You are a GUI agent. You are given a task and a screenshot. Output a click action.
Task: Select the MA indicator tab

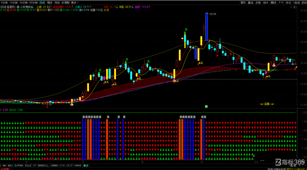pos(4,165)
